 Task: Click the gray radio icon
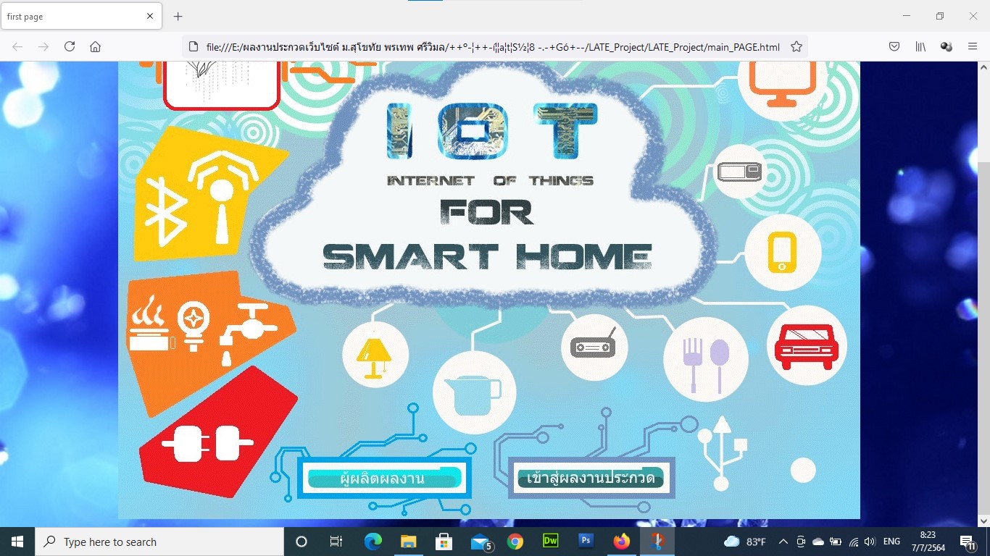coord(594,346)
